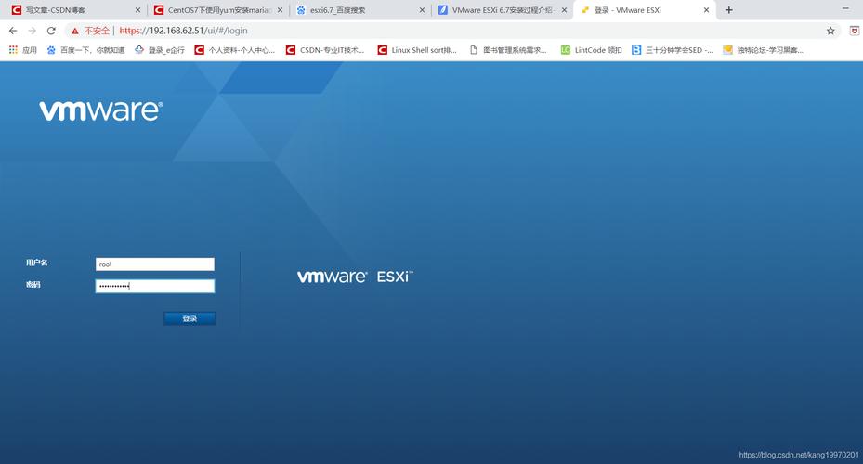Reload the page with refresh icon
The width and height of the screenshot is (863, 464).
coord(51,31)
